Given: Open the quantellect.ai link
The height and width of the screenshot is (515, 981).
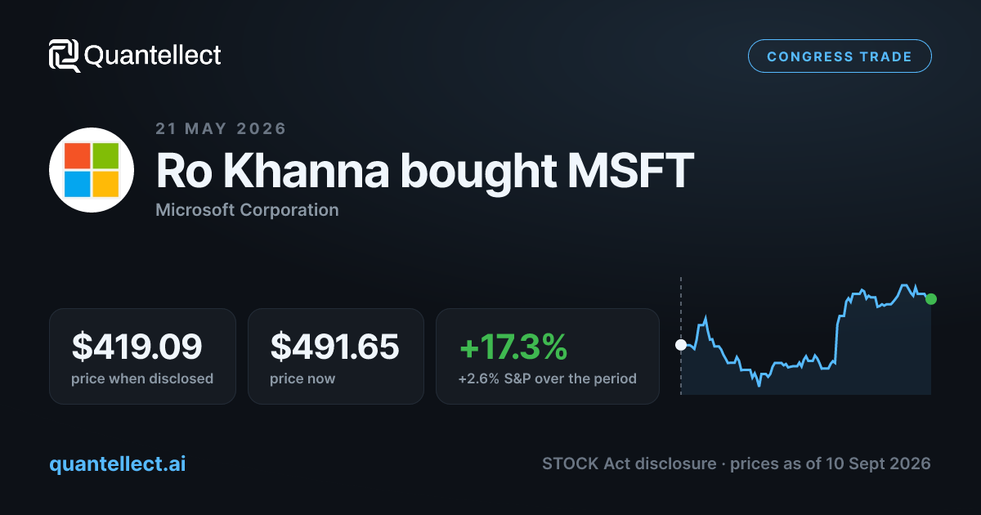Looking at the screenshot, I should coord(118,463).
